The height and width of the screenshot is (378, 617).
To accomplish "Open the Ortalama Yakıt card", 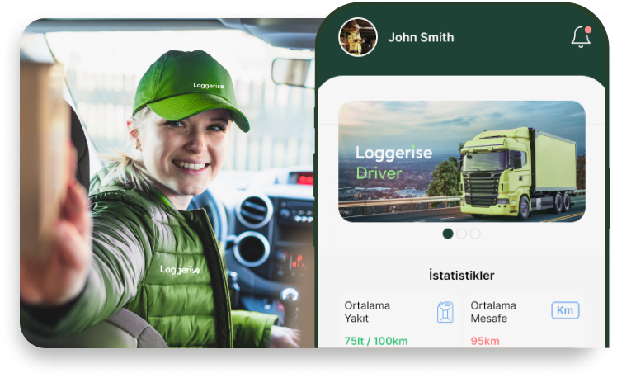I will click(x=398, y=320).
